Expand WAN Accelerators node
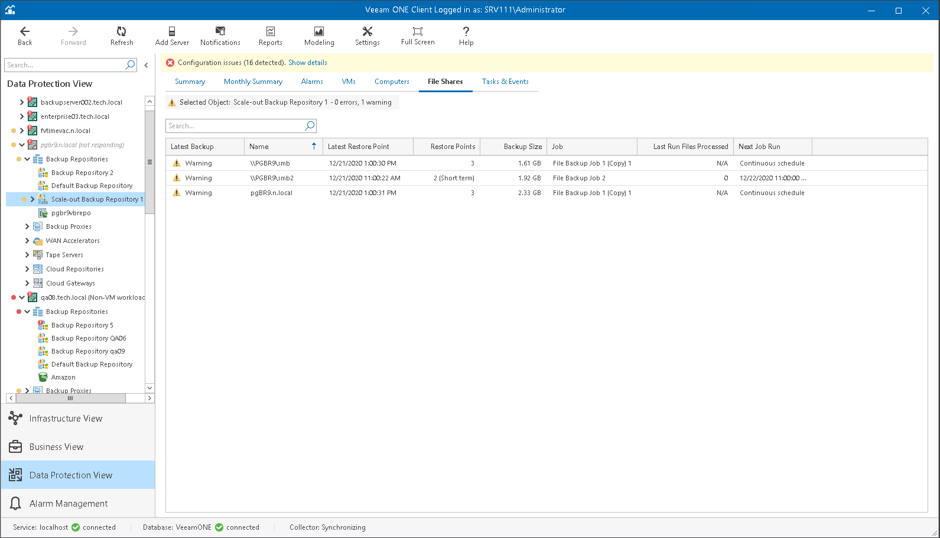 (x=27, y=241)
